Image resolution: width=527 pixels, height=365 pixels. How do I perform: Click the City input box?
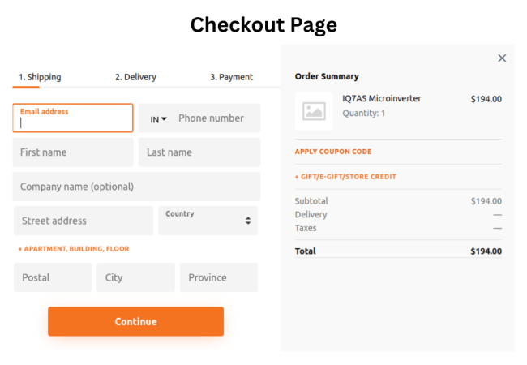tap(135, 277)
